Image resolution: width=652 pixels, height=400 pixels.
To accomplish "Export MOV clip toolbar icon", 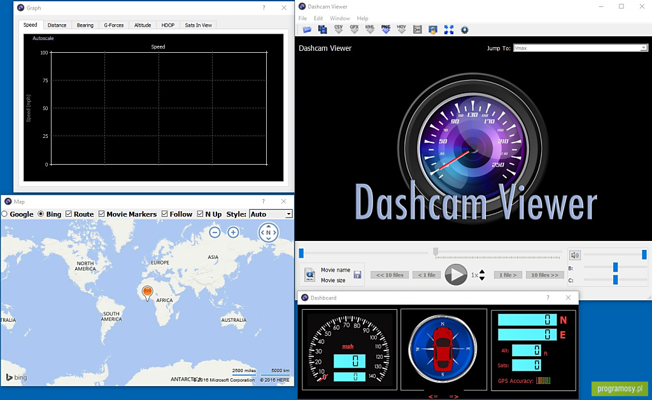I will (x=401, y=29).
